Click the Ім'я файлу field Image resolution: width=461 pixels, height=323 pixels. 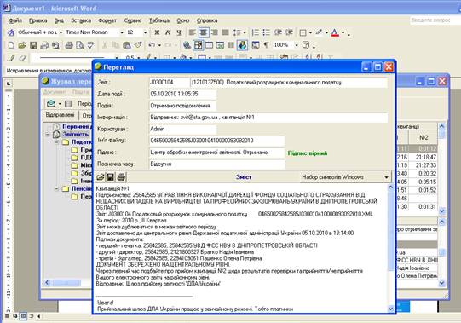(x=217, y=141)
